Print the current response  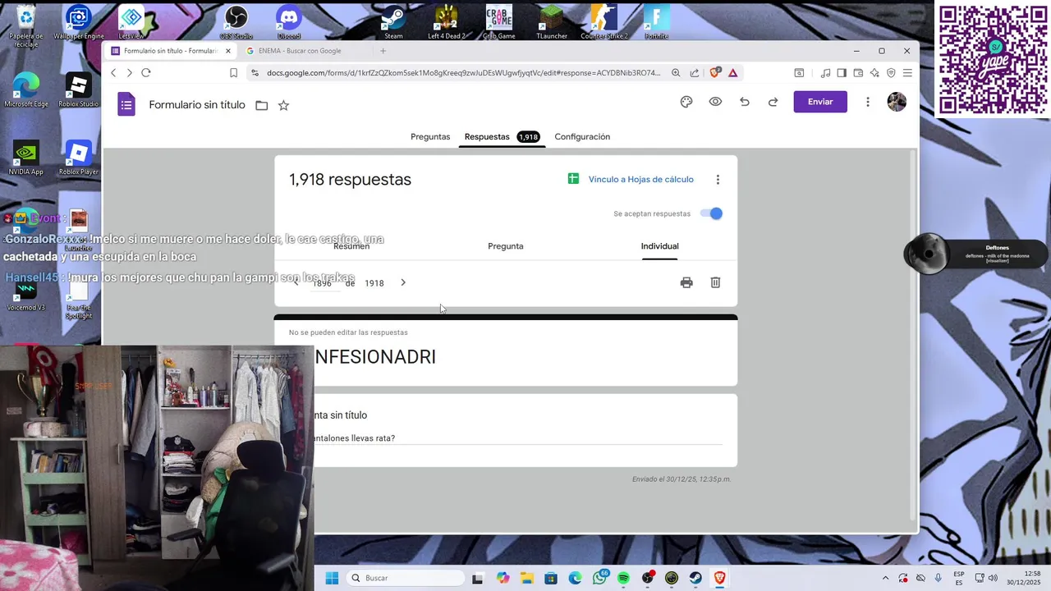686,282
